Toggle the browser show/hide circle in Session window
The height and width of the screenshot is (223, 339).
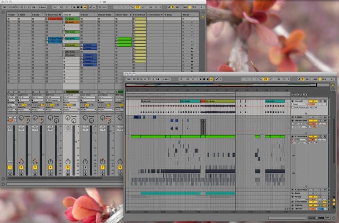(3, 12)
